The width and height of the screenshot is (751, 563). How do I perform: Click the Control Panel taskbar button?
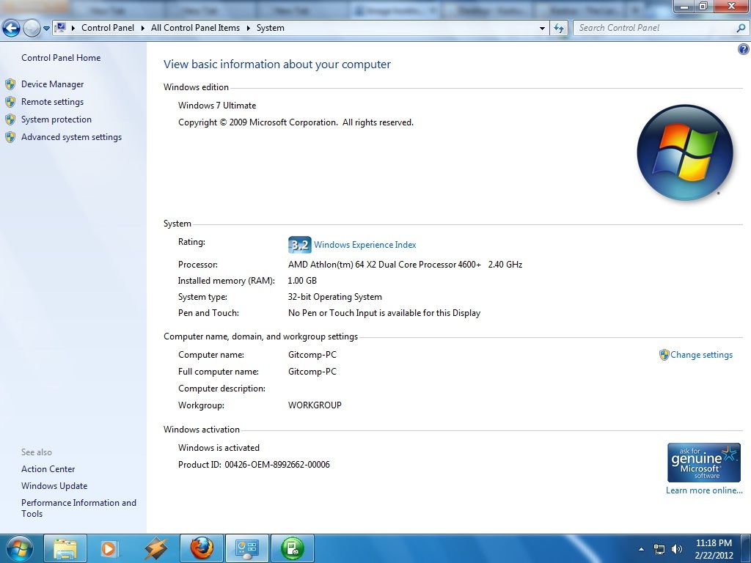click(247, 548)
